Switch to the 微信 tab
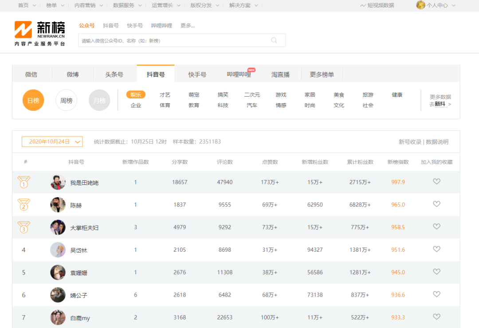The height and width of the screenshot is (328, 479). click(31, 74)
